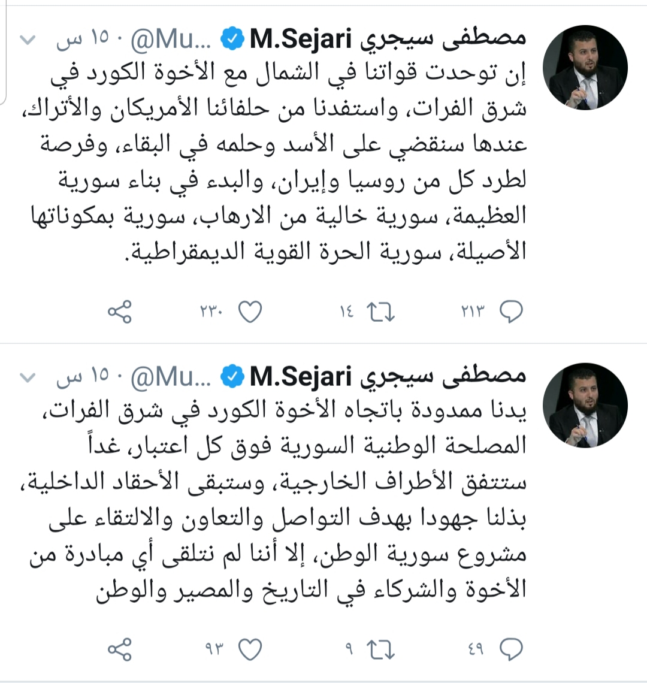This screenshot has height=683, width=647.
Task: Click verified badge on first tweet
Action: [x=232, y=40]
